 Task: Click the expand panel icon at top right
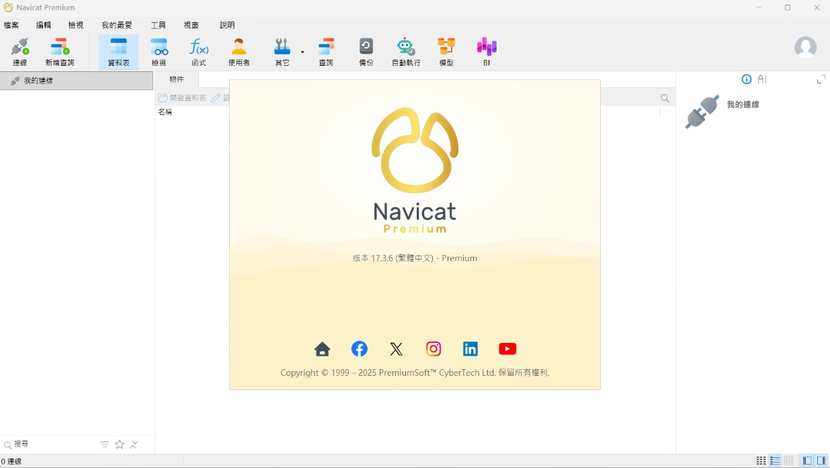click(x=821, y=79)
